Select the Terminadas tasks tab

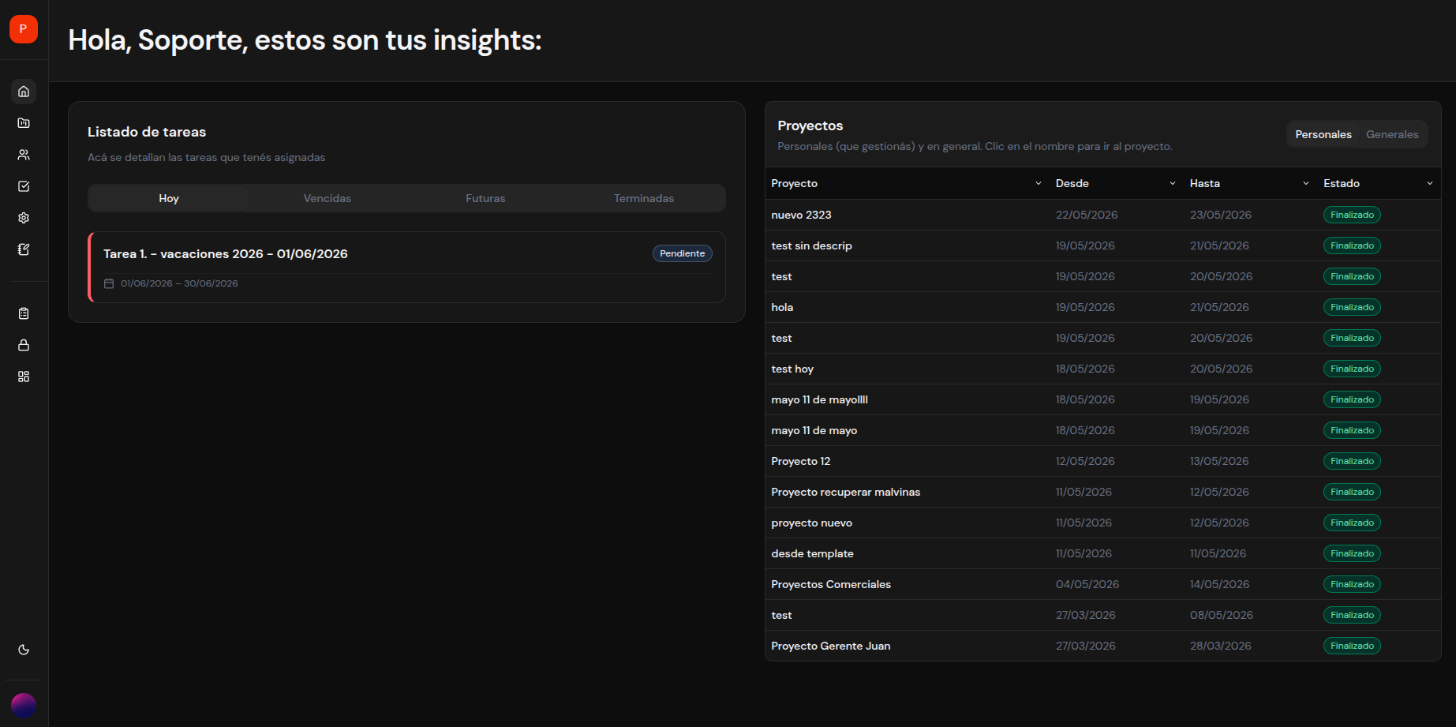point(644,198)
